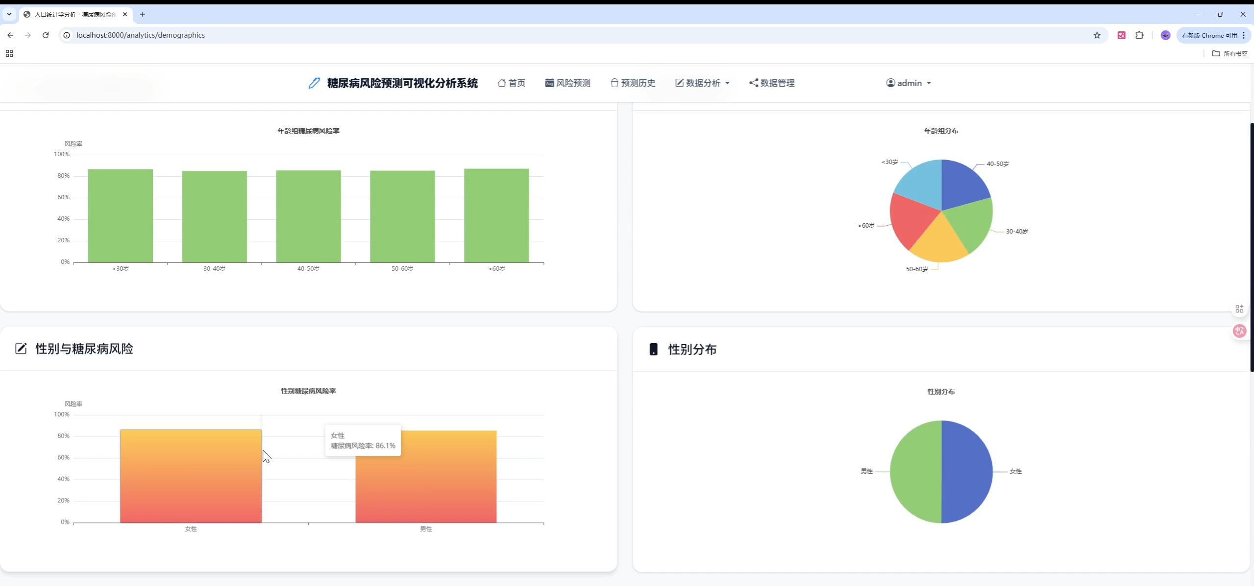Open the apps grid icon in bookmarks bar
This screenshot has height=586, width=1254.
[9, 53]
